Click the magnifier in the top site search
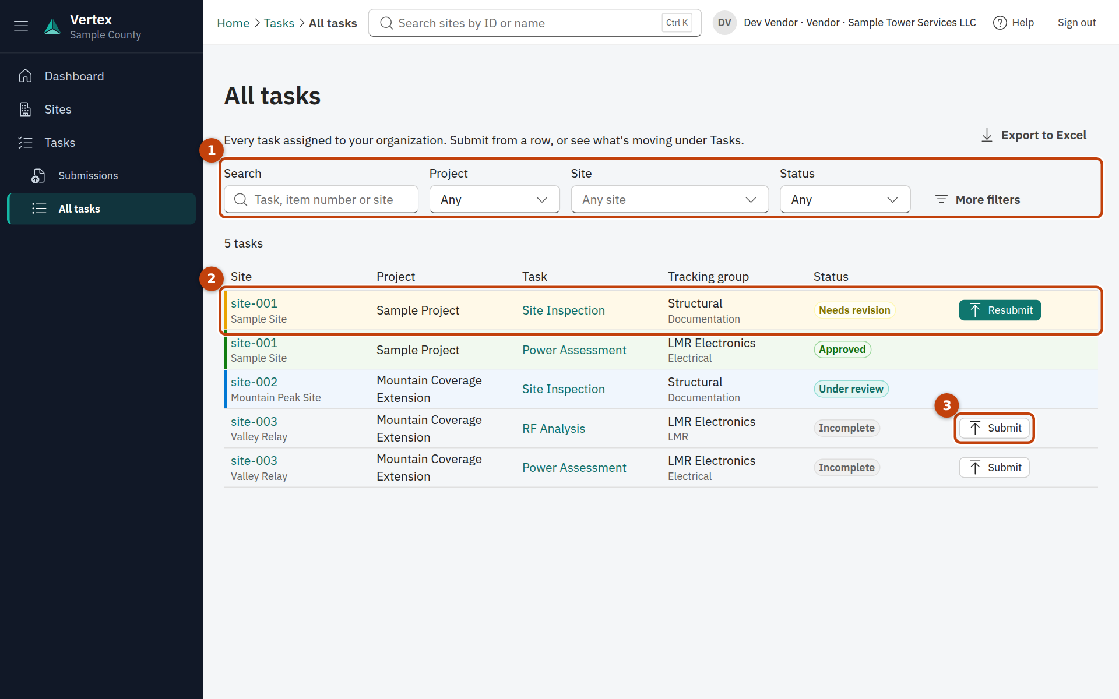Image resolution: width=1119 pixels, height=699 pixels. 386,23
